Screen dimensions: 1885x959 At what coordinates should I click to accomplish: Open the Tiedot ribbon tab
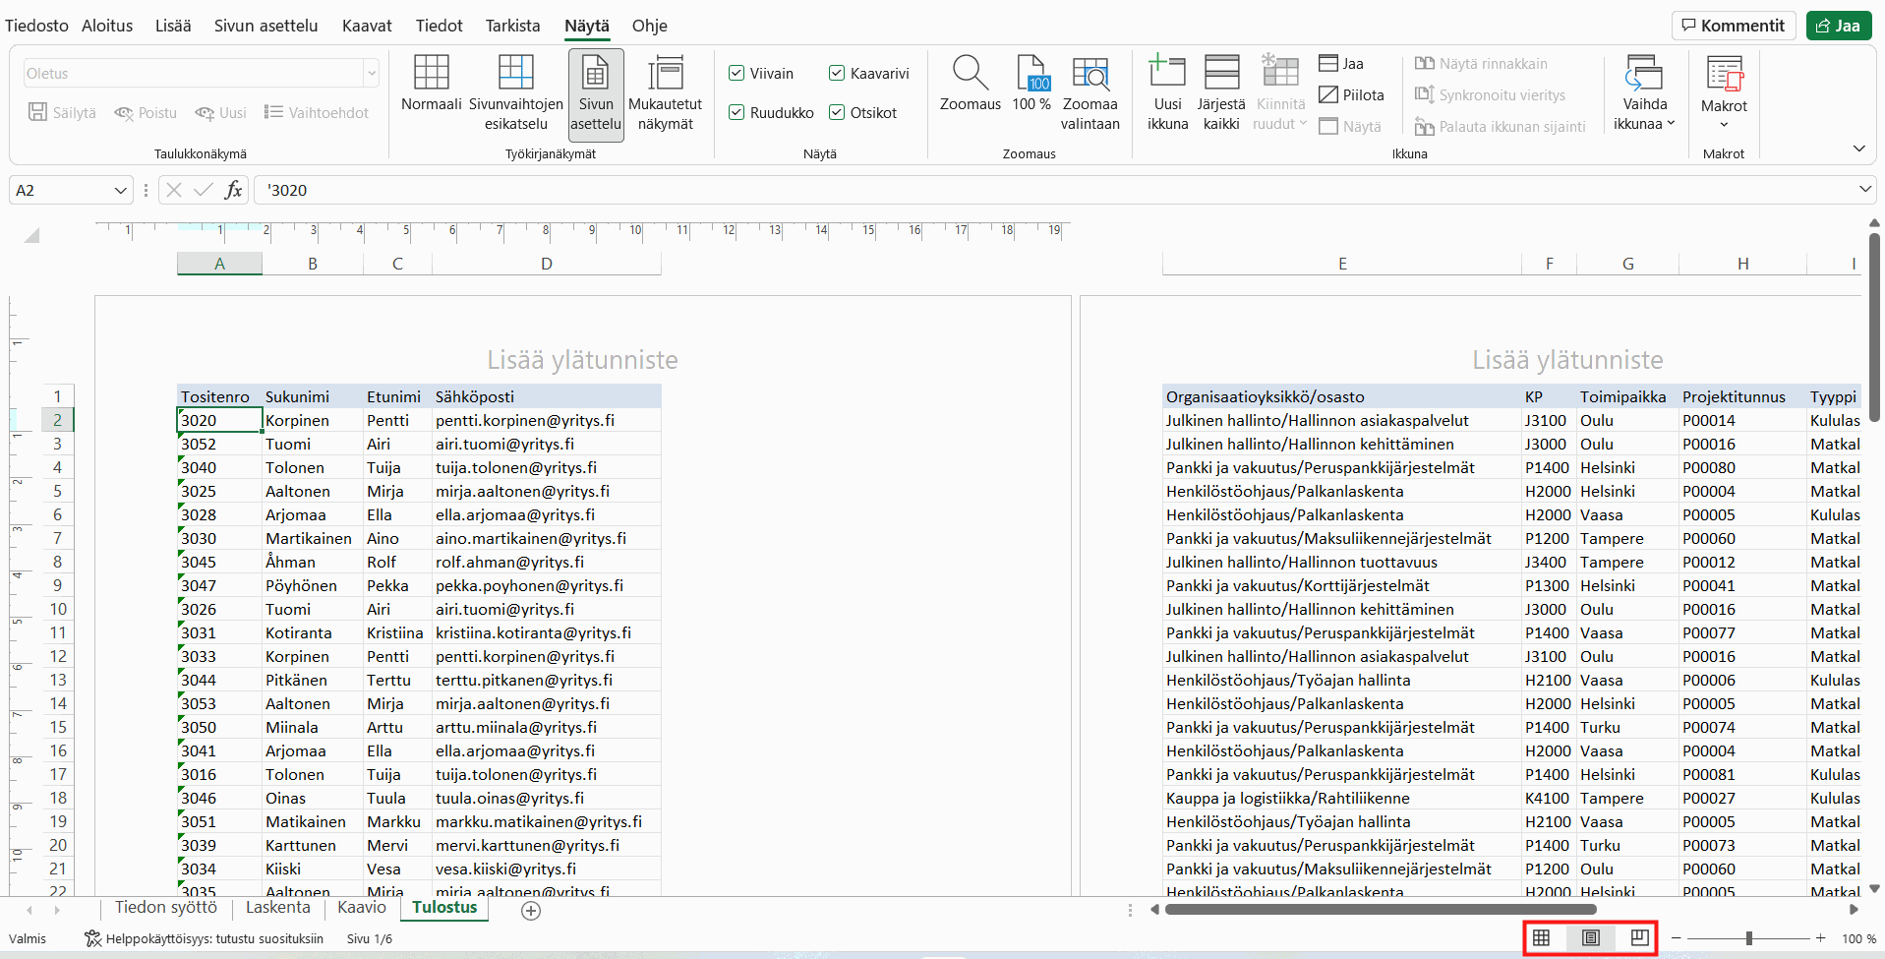439,26
